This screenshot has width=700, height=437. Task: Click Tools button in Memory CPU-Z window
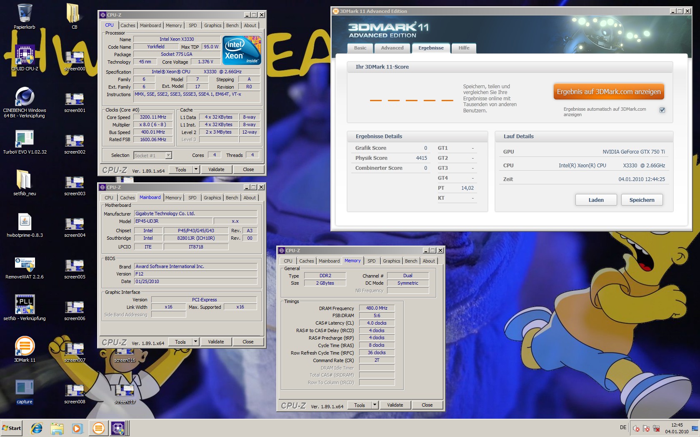point(360,405)
